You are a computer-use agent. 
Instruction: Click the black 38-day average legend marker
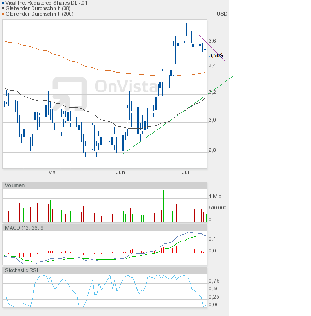coord(3,8)
